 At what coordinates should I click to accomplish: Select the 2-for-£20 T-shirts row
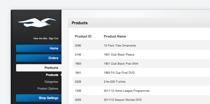click(x=141, y=82)
